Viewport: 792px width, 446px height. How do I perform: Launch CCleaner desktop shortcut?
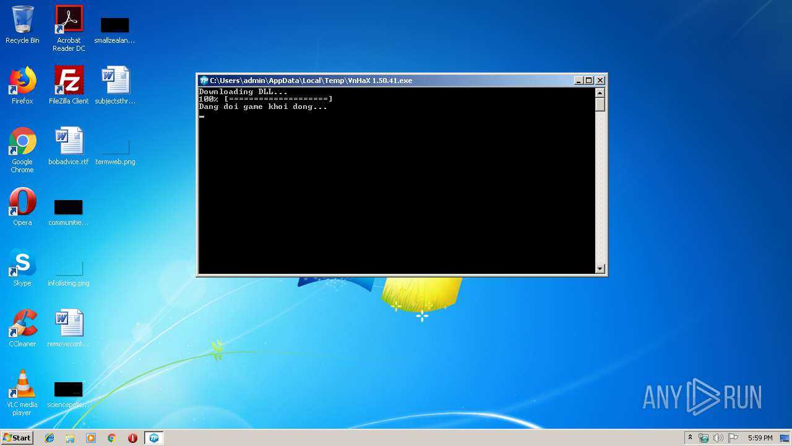(22, 328)
